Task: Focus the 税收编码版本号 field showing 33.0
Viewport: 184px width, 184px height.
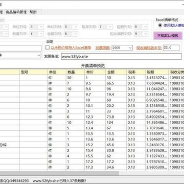Action: 171,48
